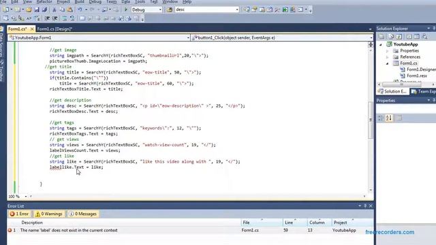The width and height of the screenshot is (436, 245).
Task: Select Solution Explorer bottom tab
Action: click(392, 91)
